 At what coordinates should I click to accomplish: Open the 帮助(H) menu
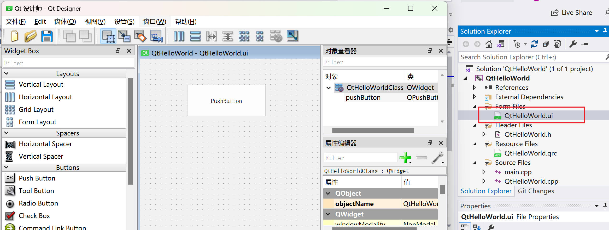[186, 21]
